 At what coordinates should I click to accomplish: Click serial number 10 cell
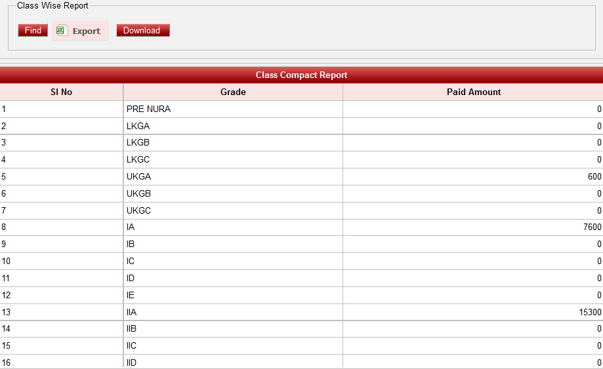pos(7,262)
